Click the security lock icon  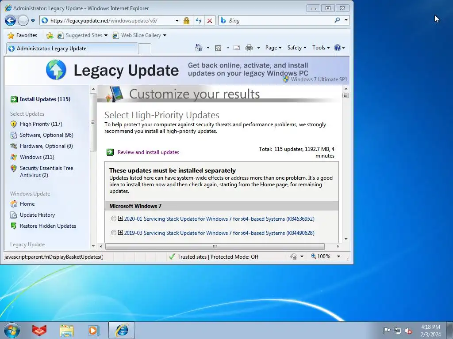[186, 21]
